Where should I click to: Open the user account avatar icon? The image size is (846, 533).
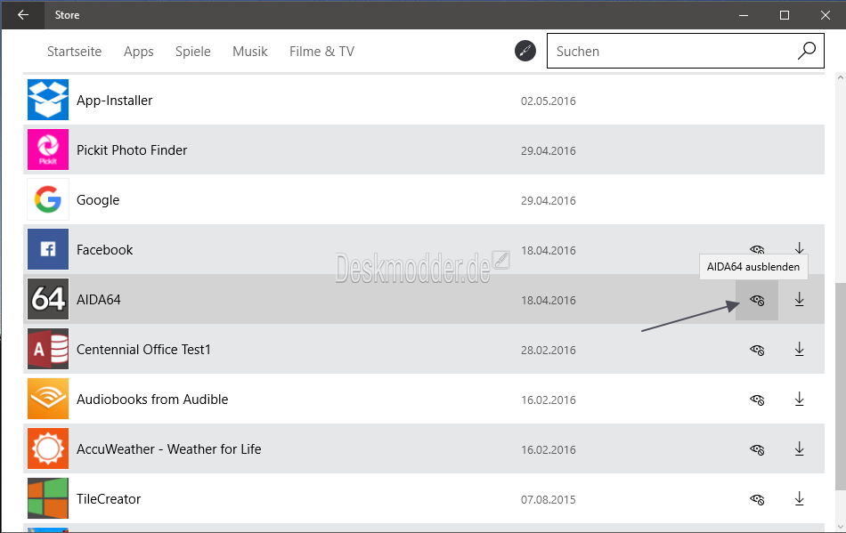pyautogui.click(x=525, y=51)
